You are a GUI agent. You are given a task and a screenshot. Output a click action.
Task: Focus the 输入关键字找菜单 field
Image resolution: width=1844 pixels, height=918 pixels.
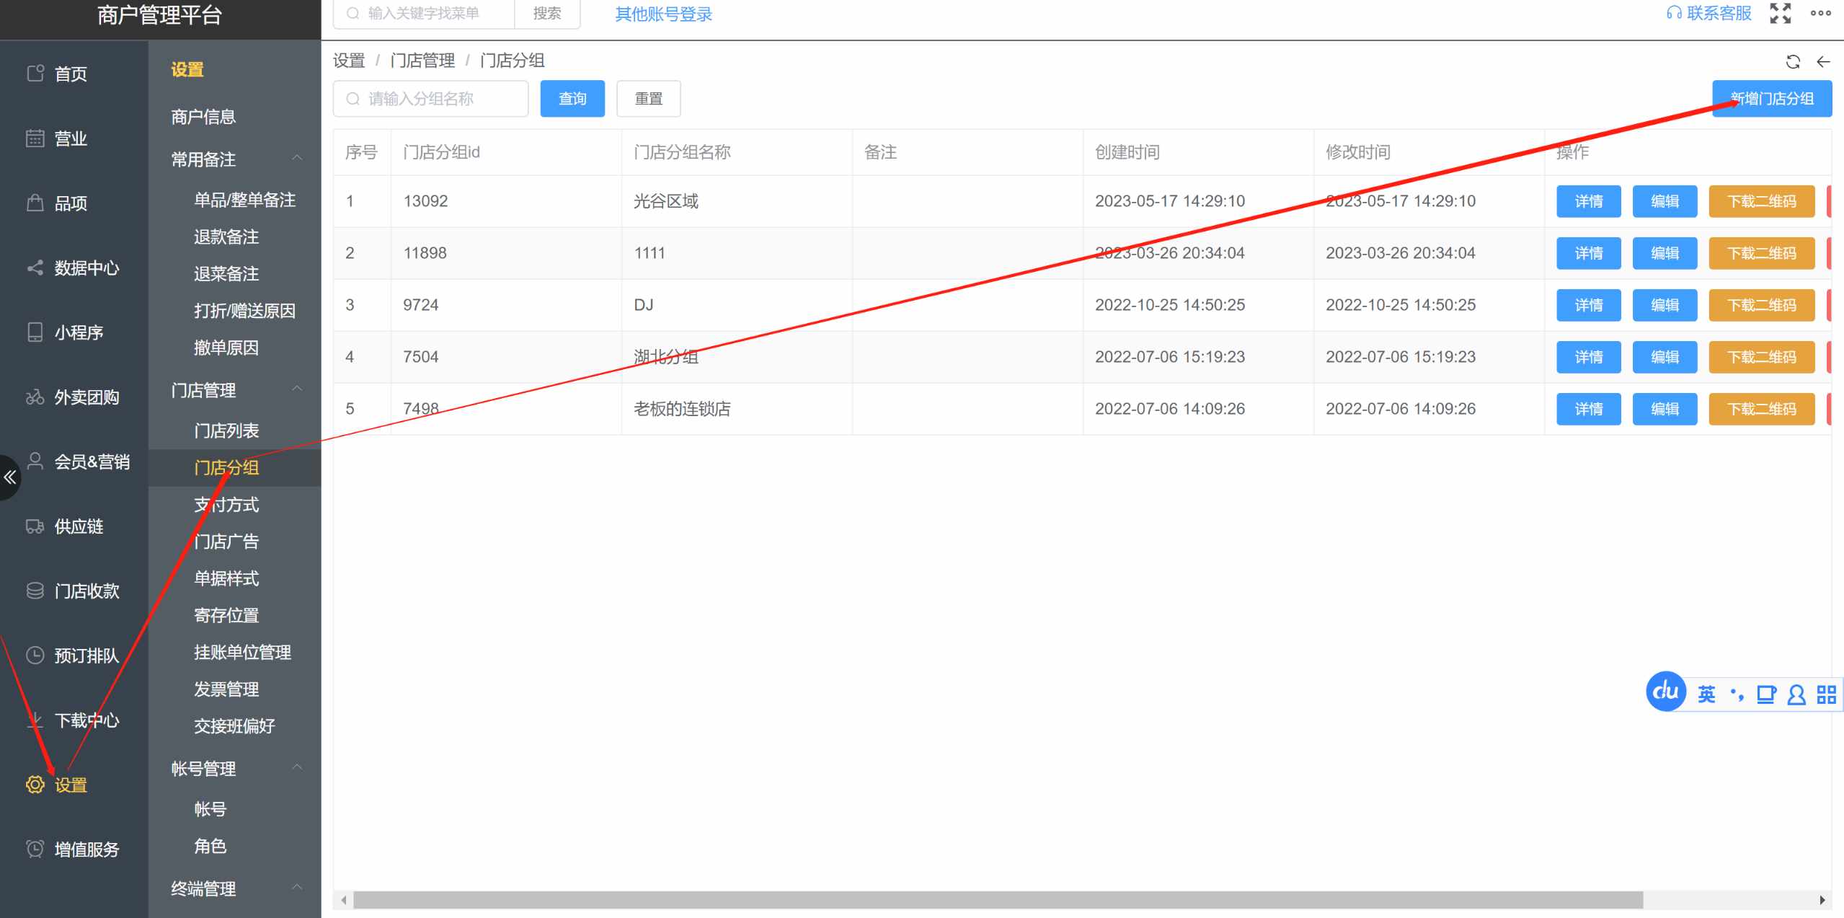click(x=424, y=13)
